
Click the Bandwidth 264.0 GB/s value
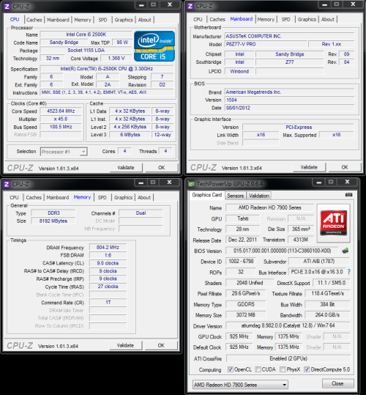327,315
